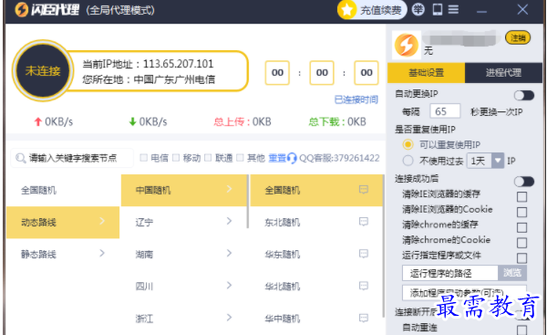Click the 浏览 browse button
547x335 pixels.
[512, 273]
